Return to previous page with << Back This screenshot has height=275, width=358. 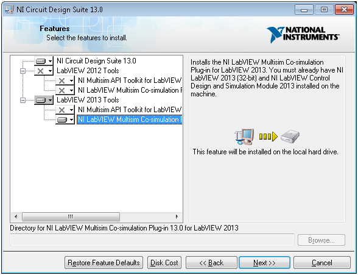coord(211,262)
